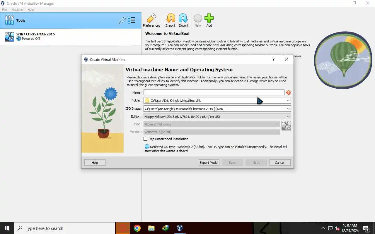Open the File menu

4,10
